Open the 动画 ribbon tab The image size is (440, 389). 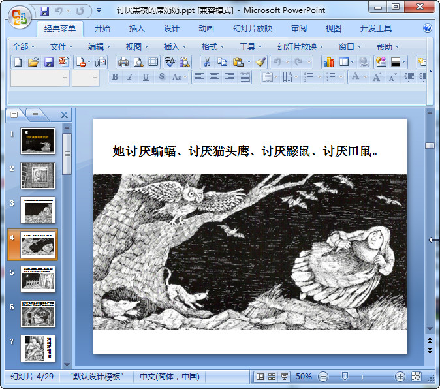206,28
